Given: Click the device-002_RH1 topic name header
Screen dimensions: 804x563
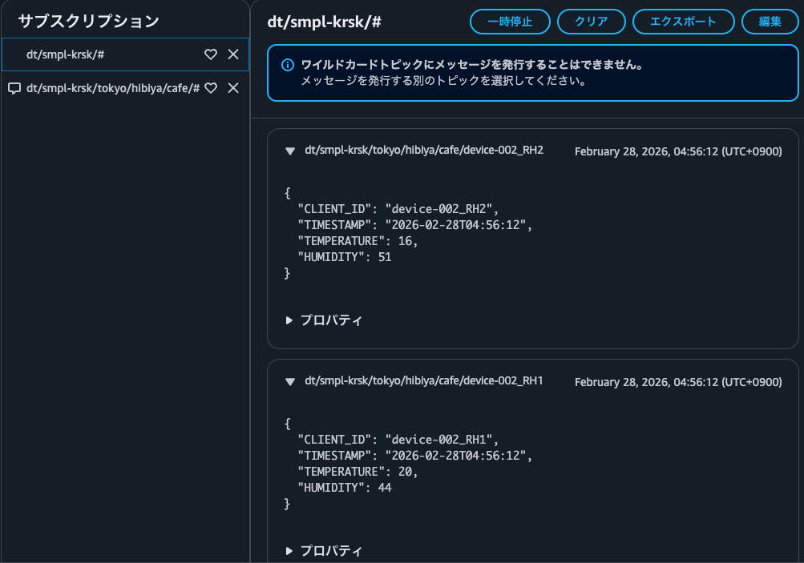Looking at the screenshot, I should 424,381.
